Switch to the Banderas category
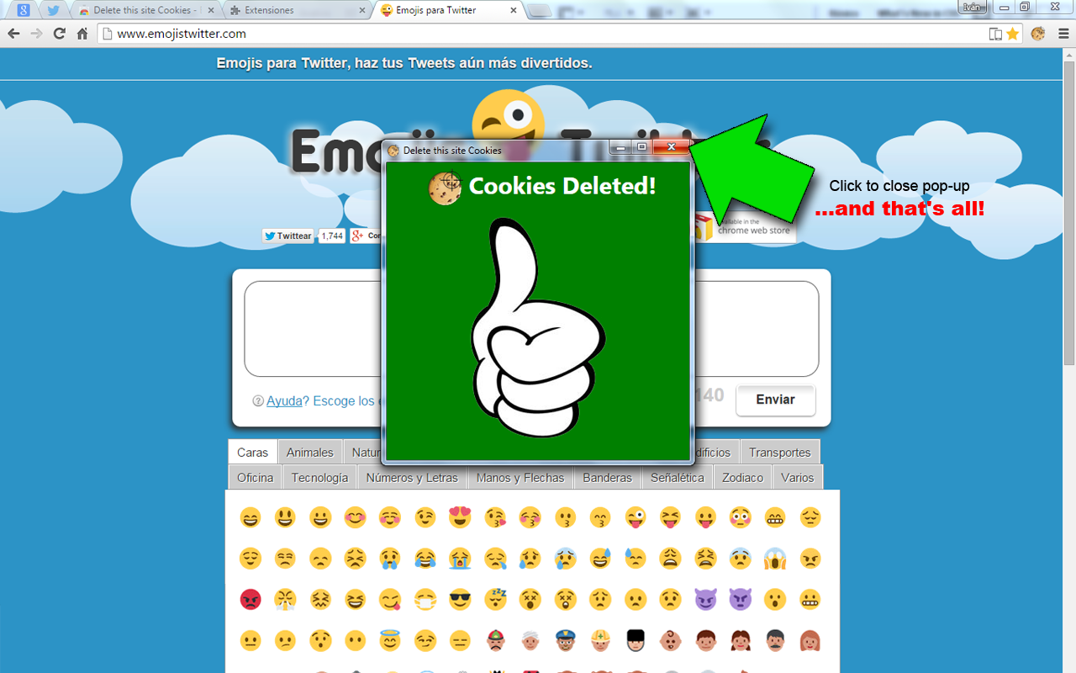This screenshot has width=1076, height=673. pos(607,477)
